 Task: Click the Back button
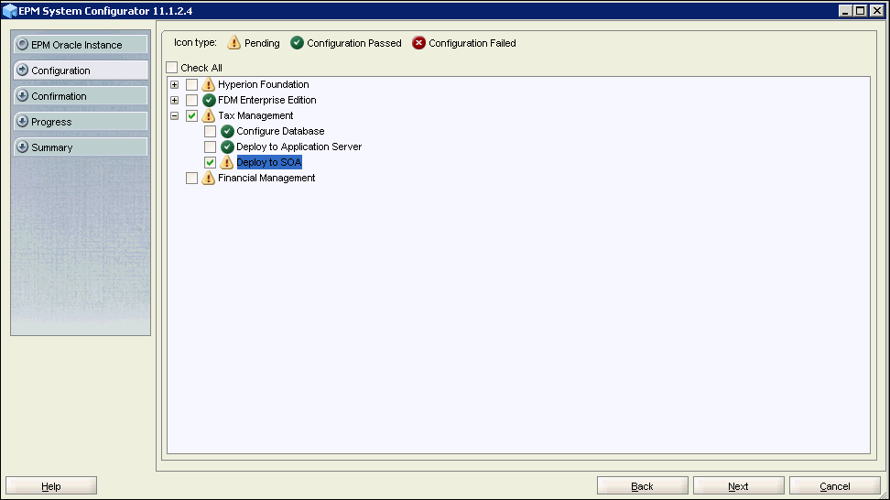click(x=643, y=486)
